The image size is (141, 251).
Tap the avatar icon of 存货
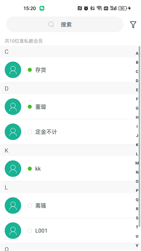tap(13, 70)
